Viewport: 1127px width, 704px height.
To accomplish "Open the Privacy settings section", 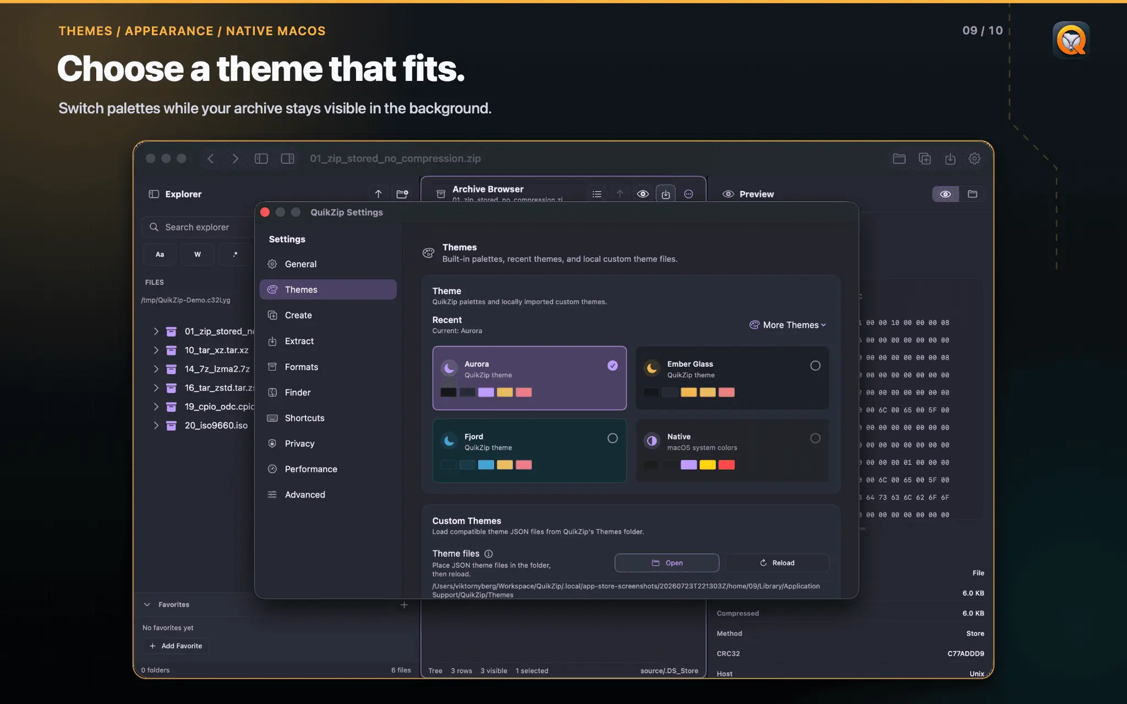I will [x=327, y=443].
